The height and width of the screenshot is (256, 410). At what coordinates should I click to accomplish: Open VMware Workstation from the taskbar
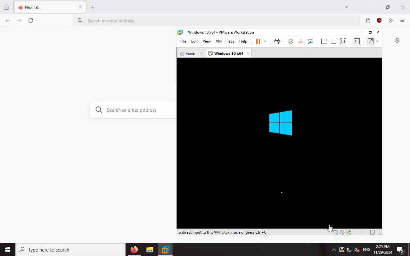pyautogui.click(x=165, y=250)
